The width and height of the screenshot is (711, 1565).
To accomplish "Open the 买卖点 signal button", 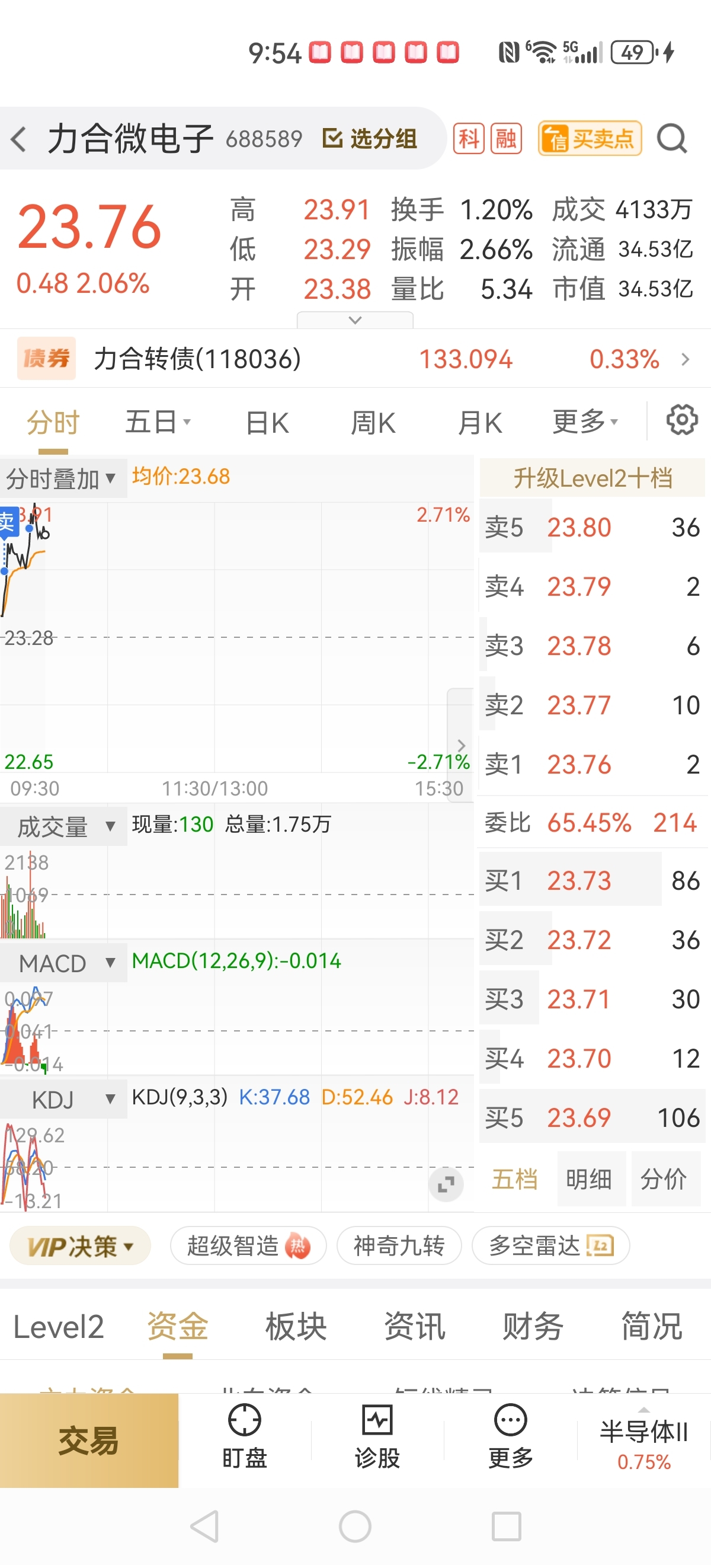I will pyautogui.click(x=590, y=139).
